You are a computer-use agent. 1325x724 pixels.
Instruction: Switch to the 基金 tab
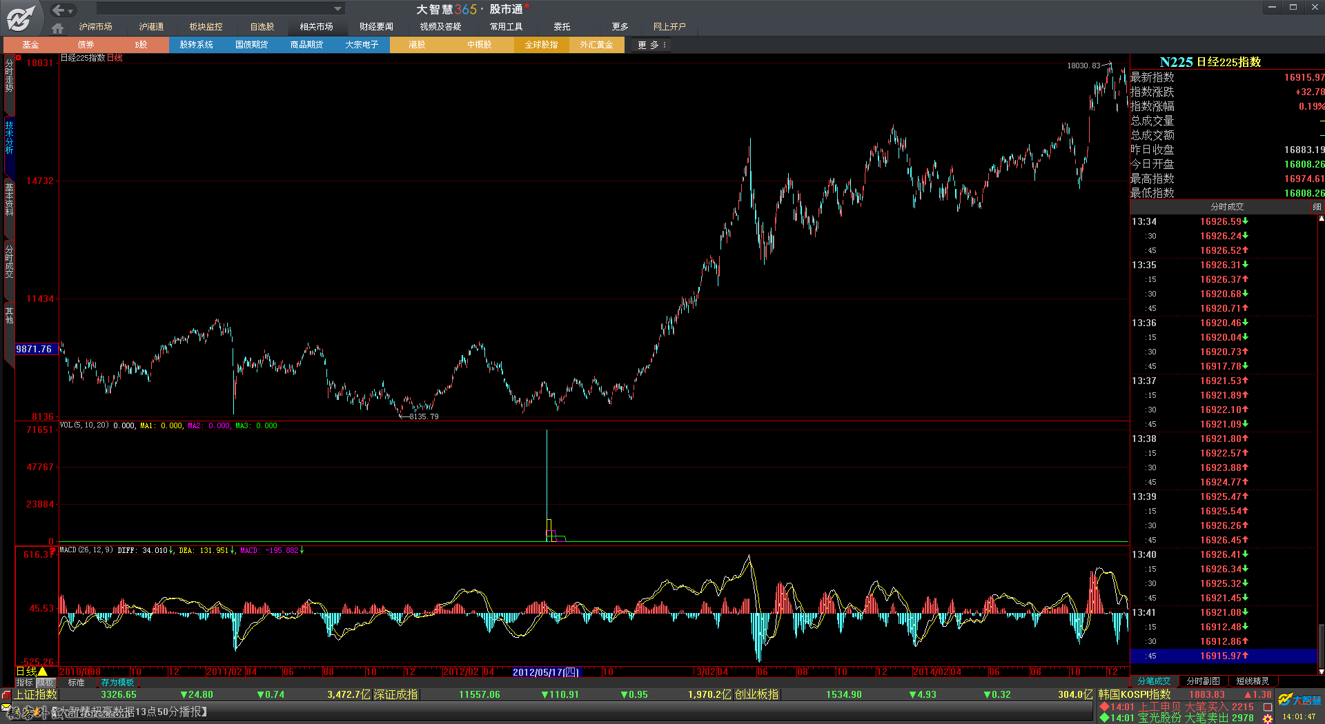point(31,45)
